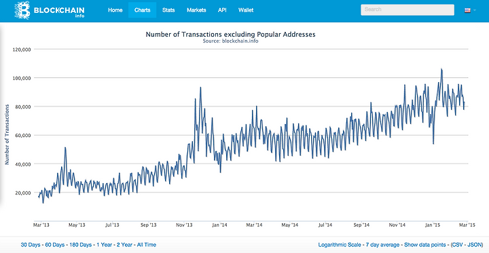The image size is (489, 253).
Task: Click the 40,000 y-axis label
Action: (x=22, y=164)
